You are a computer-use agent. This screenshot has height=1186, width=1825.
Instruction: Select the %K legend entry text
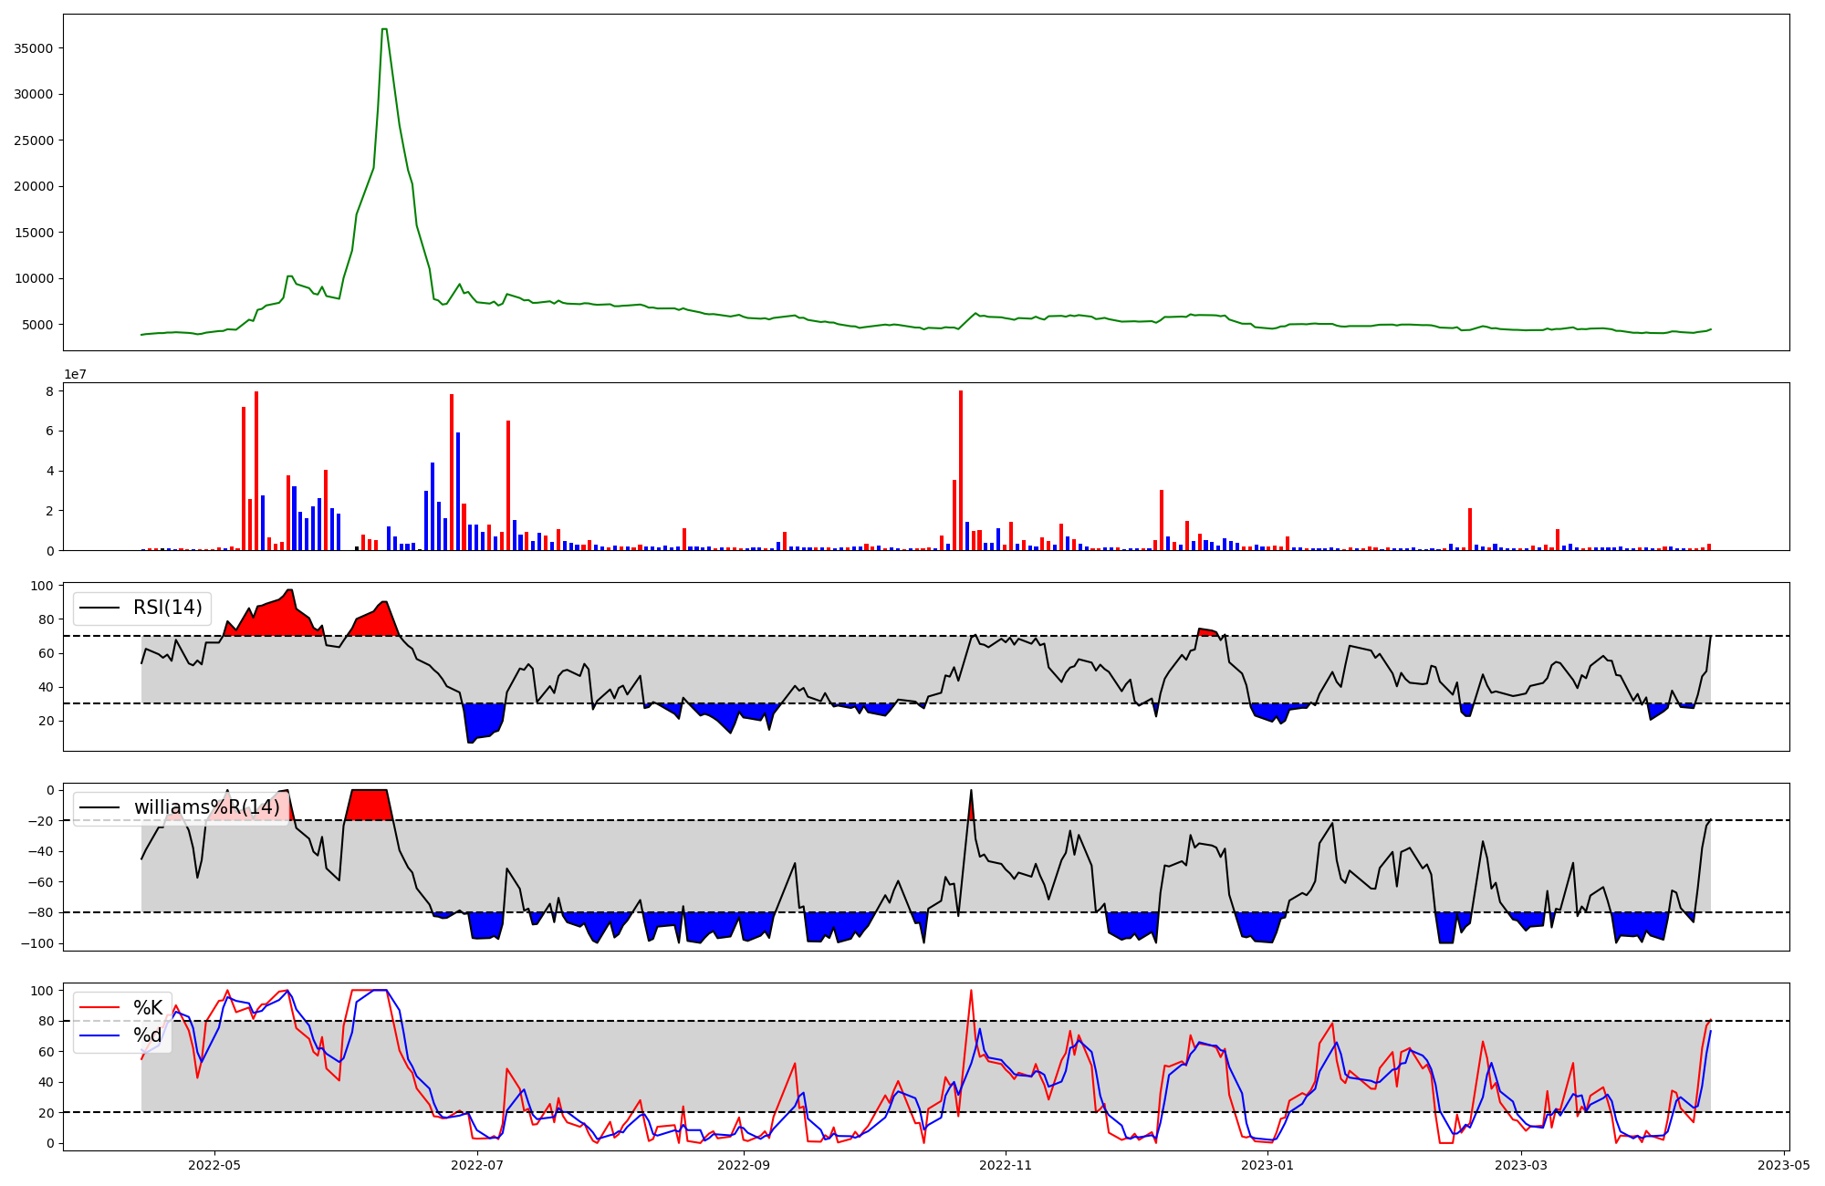tap(148, 1008)
